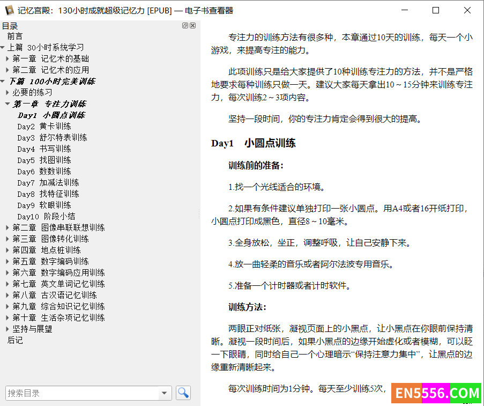The height and width of the screenshot is (406, 484).
Task: Click the 训练前的准备 subheading
Action: (256, 165)
